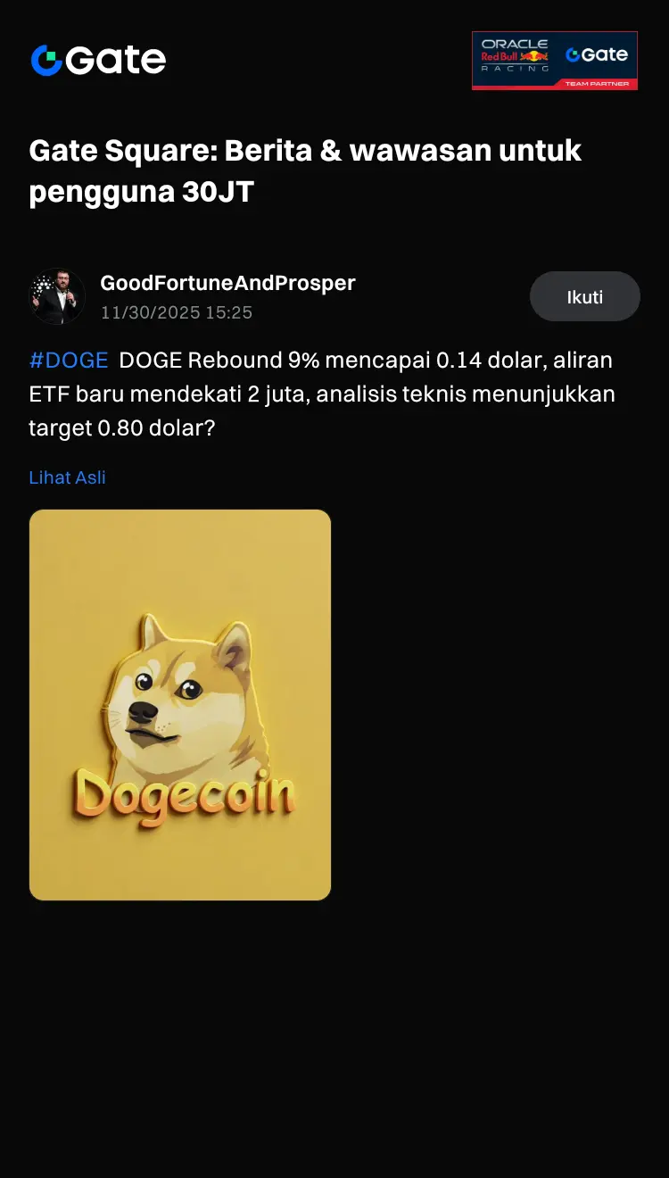The width and height of the screenshot is (669, 1178).
Task: Click the blue Gate G logo icon
Action: click(46, 61)
